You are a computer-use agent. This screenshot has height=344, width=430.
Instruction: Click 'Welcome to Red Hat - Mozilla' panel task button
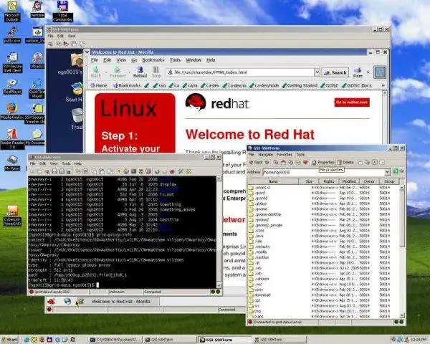pos(118,302)
